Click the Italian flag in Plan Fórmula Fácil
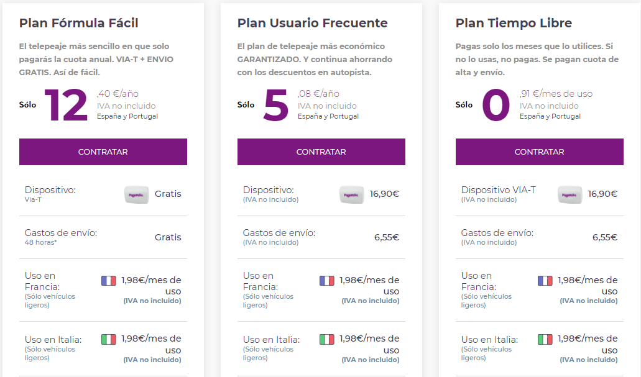This screenshot has height=377, width=641. tap(109, 339)
